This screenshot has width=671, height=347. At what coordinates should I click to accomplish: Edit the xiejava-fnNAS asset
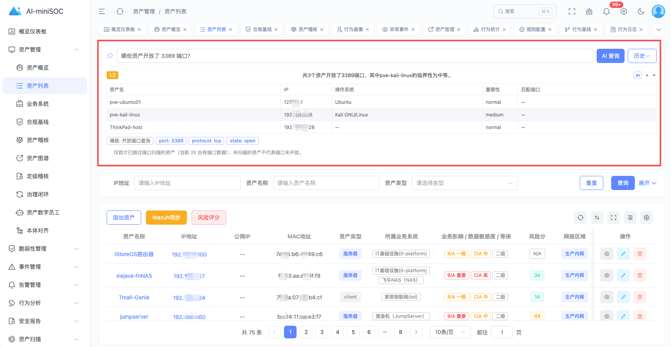623,275
